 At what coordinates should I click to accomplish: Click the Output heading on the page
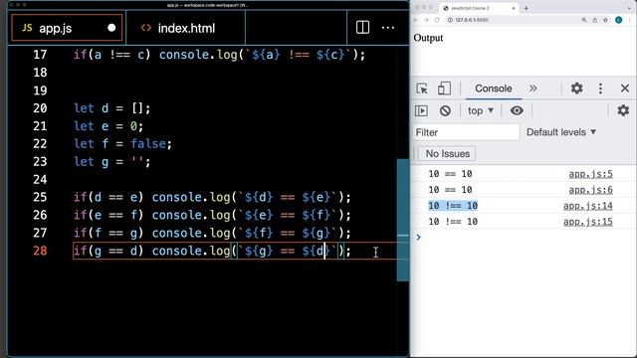428,38
